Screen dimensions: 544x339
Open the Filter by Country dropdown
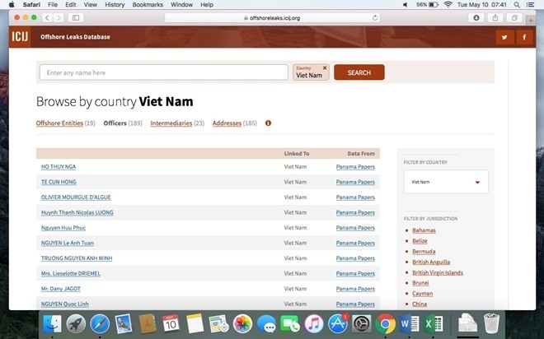[x=445, y=182]
